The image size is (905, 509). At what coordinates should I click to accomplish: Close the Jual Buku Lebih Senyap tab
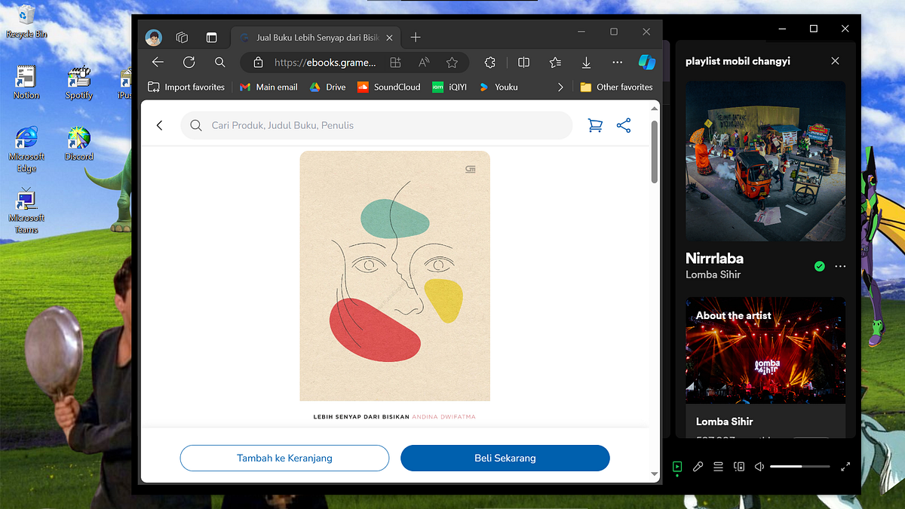pos(388,37)
